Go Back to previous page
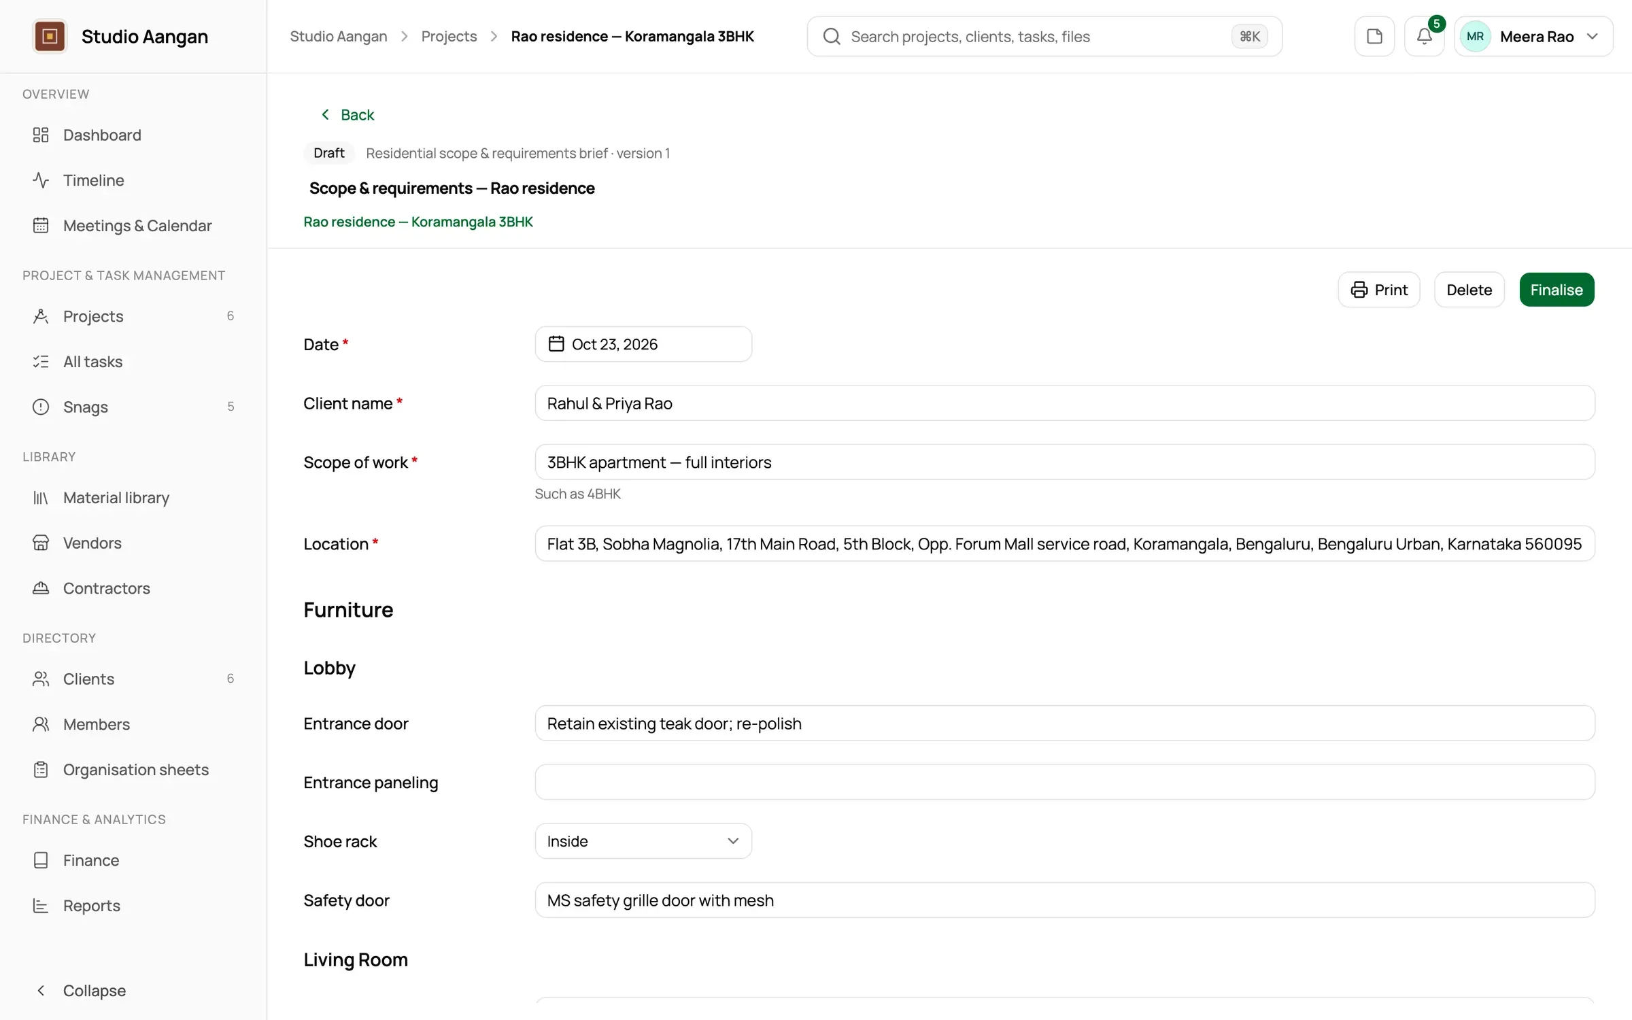The width and height of the screenshot is (1632, 1020). coord(347,114)
